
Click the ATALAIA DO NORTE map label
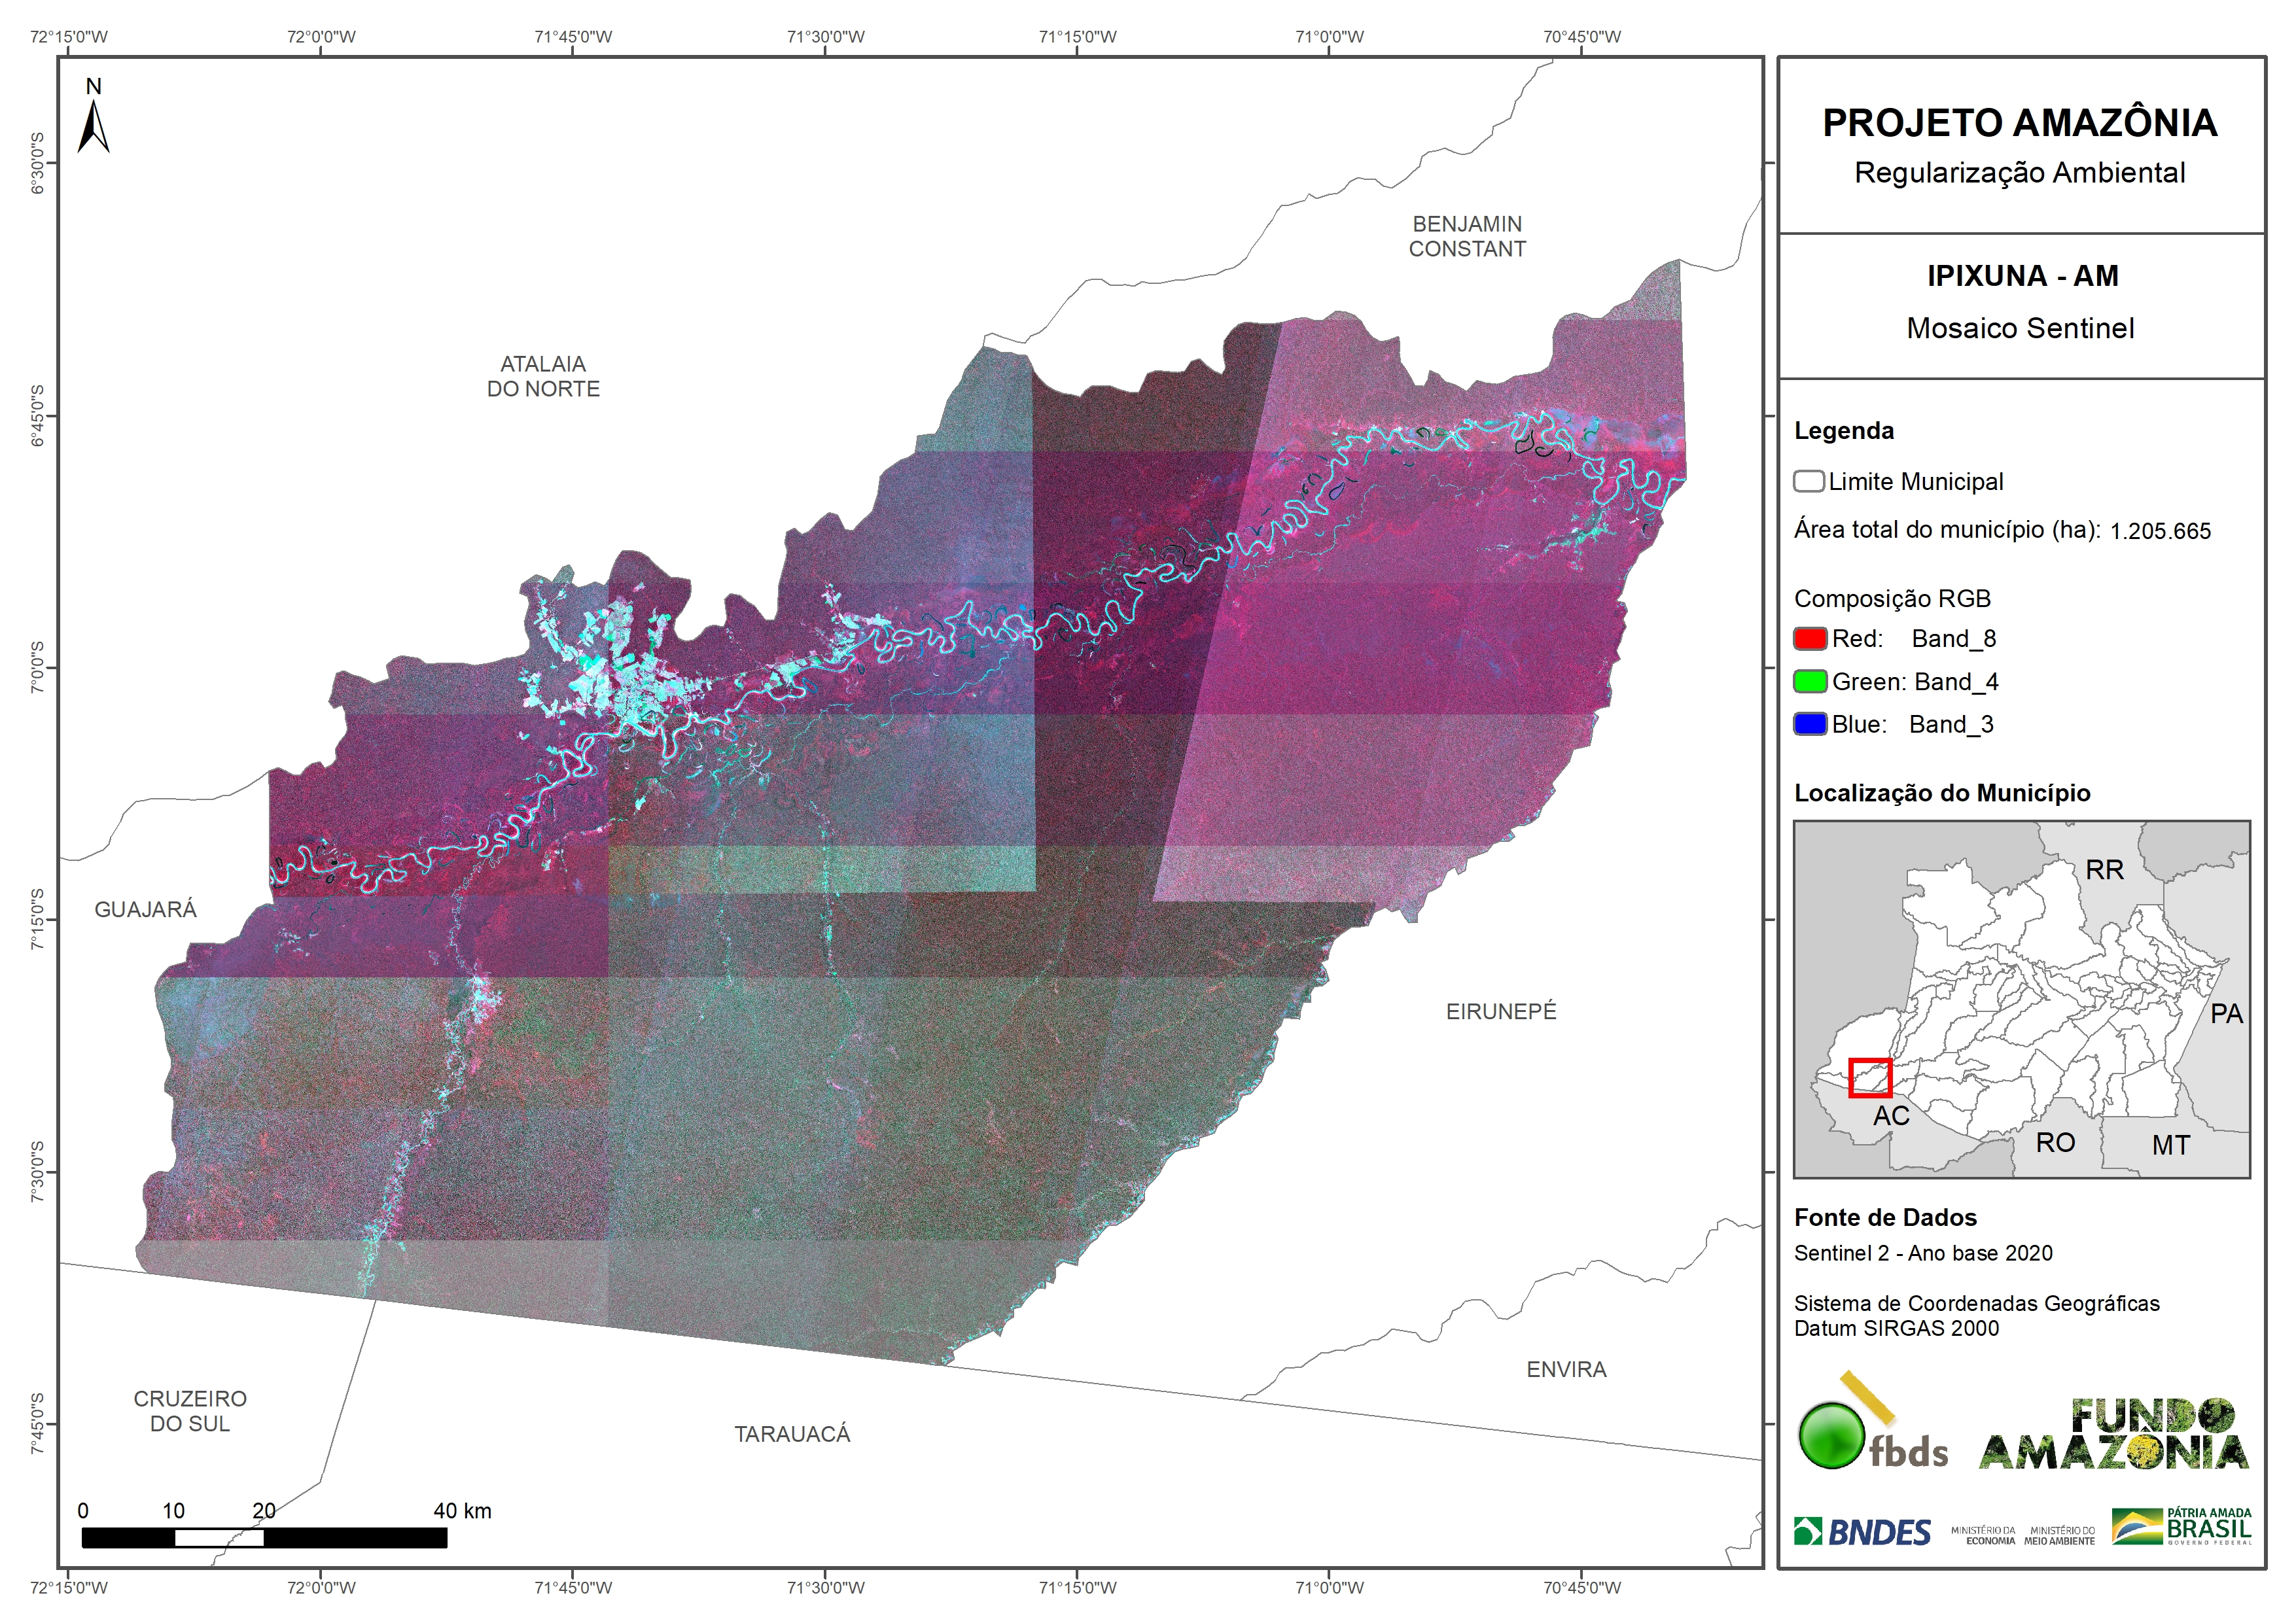[x=543, y=377]
